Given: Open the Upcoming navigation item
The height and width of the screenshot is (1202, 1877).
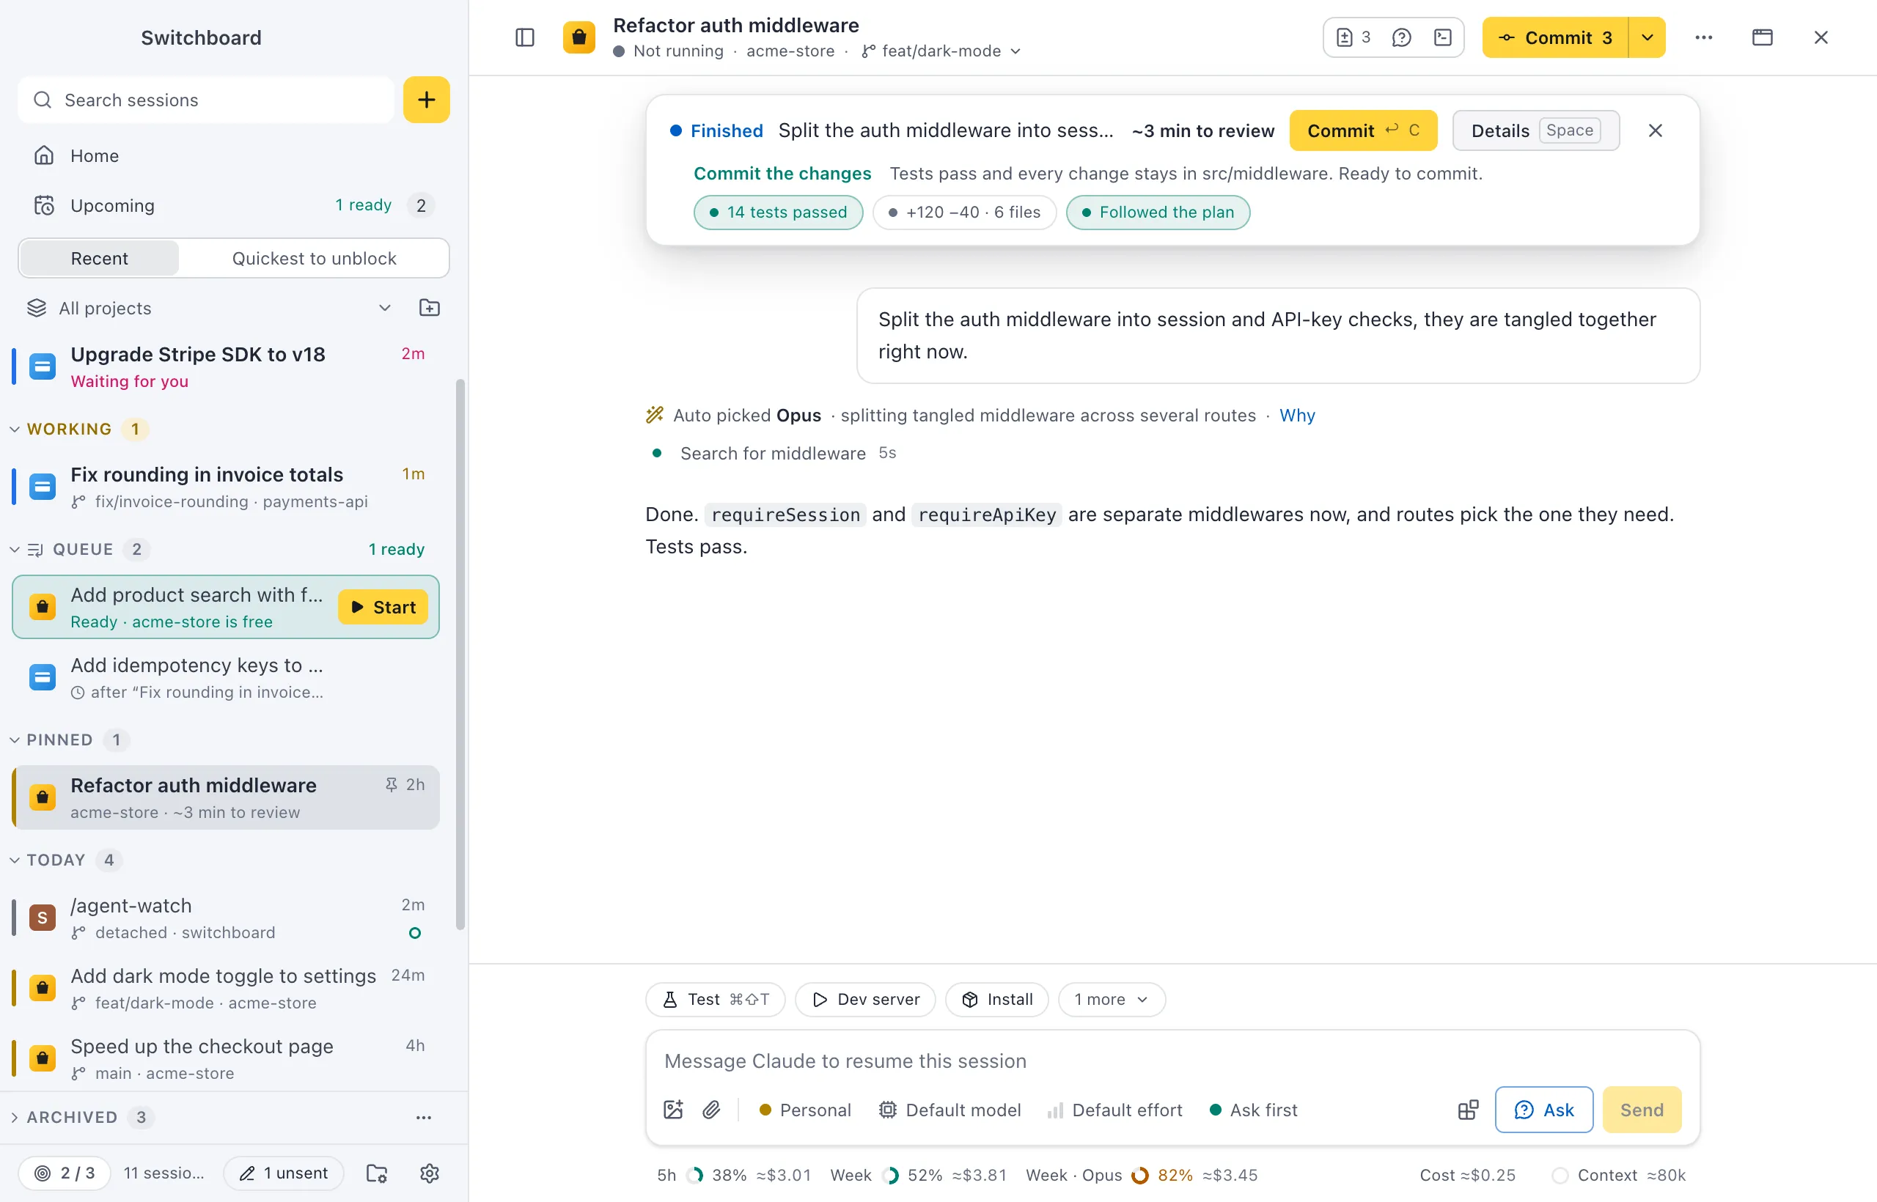Looking at the screenshot, I should pyautogui.click(x=234, y=205).
